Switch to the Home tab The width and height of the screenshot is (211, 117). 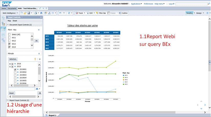pos(4,8)
